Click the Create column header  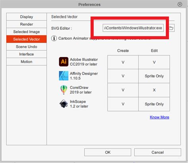(x=123, y=51)
